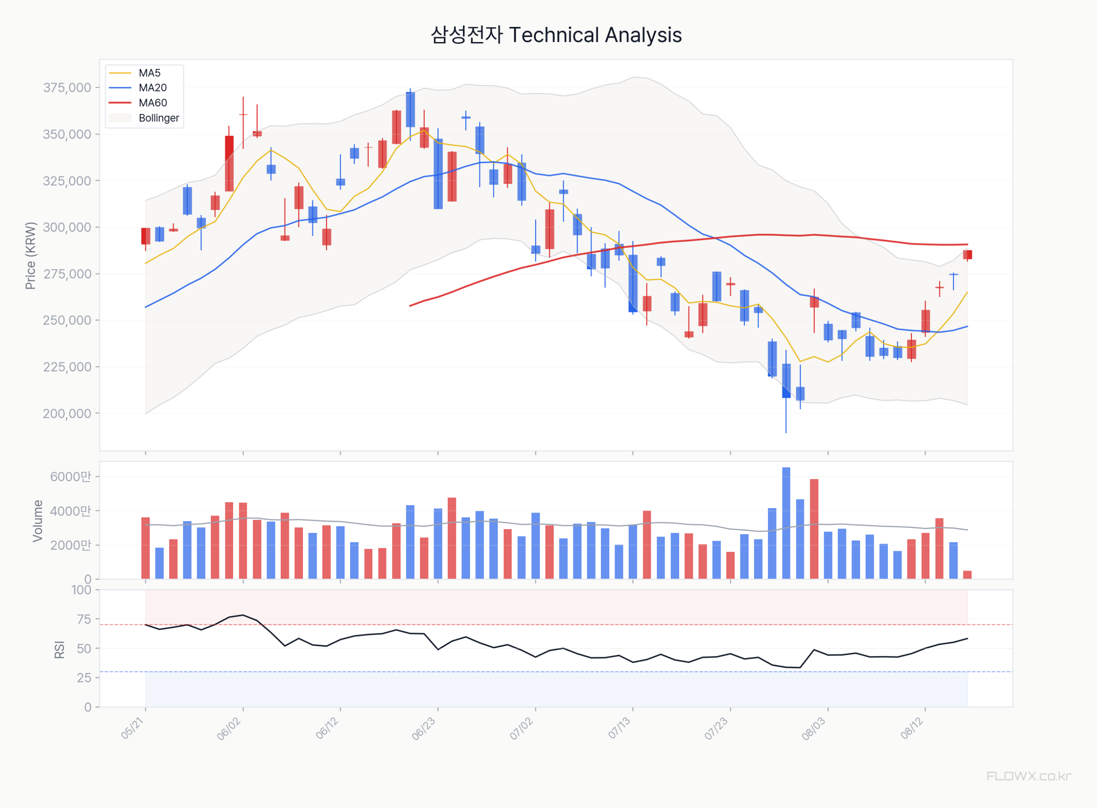Screen dimensions: 1097x808
Task: Click the '08/12' date label
Action: click(912, 728)
